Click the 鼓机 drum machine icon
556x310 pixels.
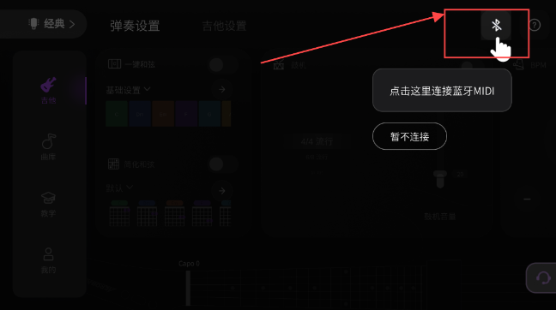[279, 65]
